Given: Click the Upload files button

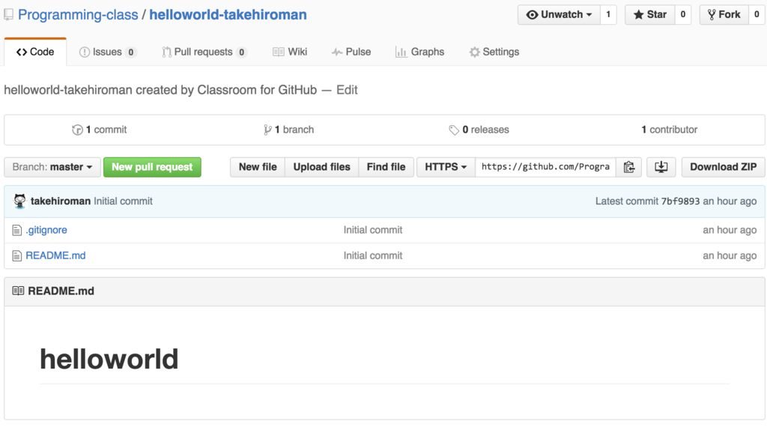Looking at the screenshot, I should 322,167.
